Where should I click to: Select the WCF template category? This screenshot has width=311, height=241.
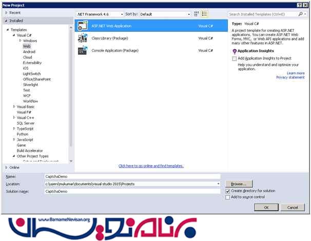pyautogui.click(x=27, y=96)
